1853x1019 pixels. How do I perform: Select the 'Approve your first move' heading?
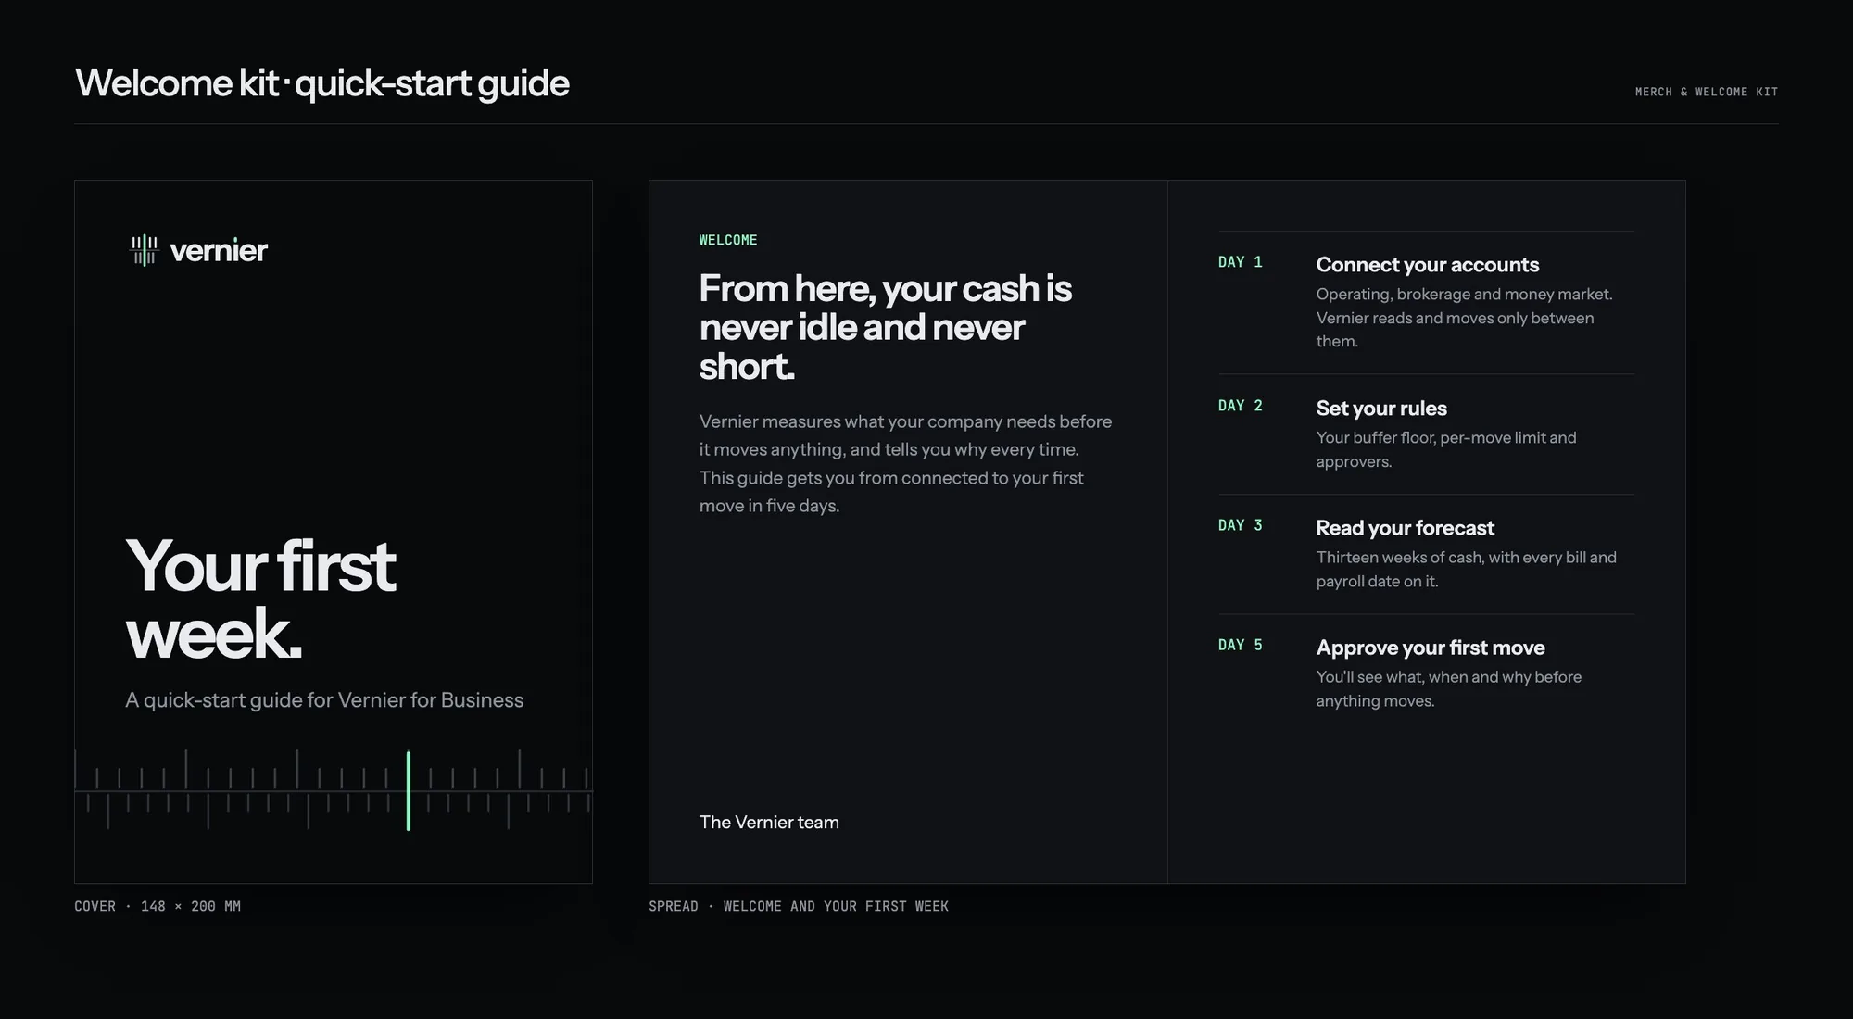[x=1431, y=648]
